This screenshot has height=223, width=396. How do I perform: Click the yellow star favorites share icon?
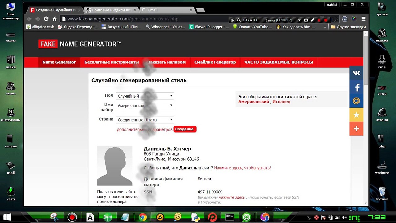[x=356, y=115]
